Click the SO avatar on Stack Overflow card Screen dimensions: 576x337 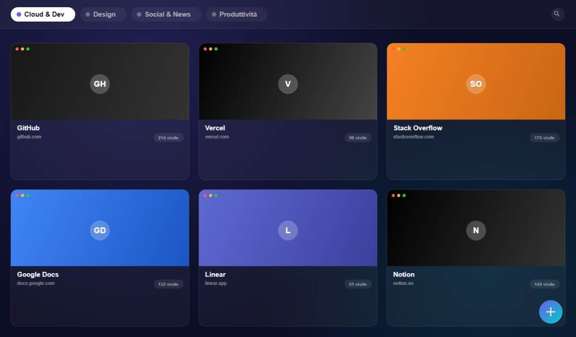pyautogui.click(x=476, y=84)
